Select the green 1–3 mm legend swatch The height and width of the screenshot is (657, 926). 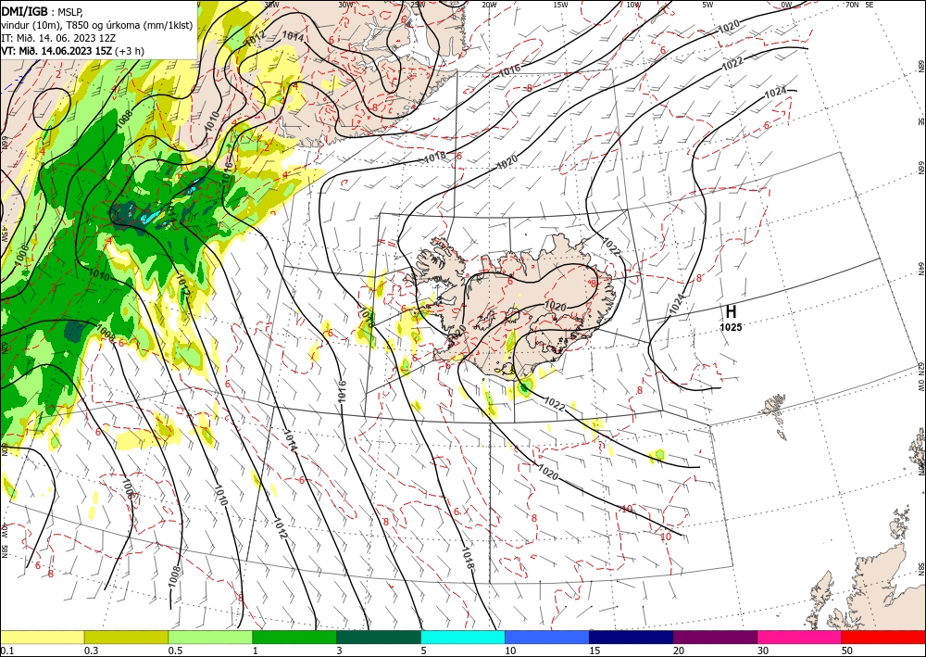click(294, 637)
